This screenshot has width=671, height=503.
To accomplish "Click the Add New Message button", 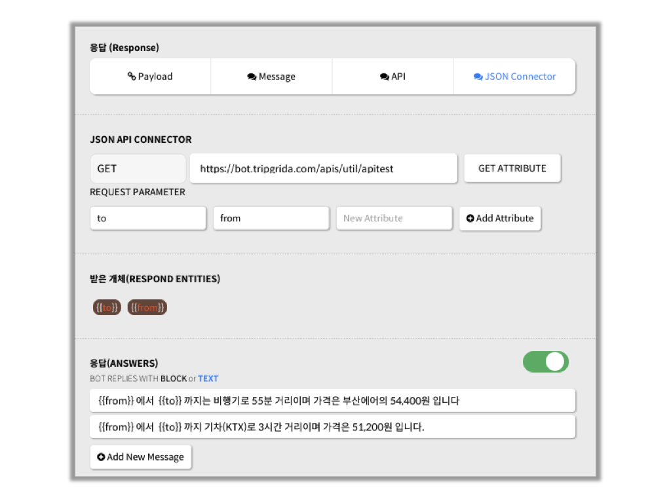I will (x=141, y=456).
